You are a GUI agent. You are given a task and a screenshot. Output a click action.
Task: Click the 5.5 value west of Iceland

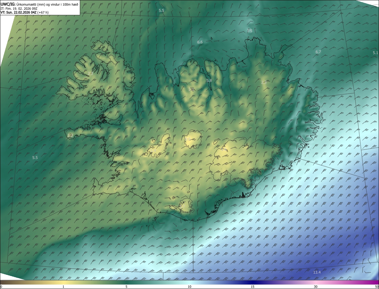[x=35, y=158]
